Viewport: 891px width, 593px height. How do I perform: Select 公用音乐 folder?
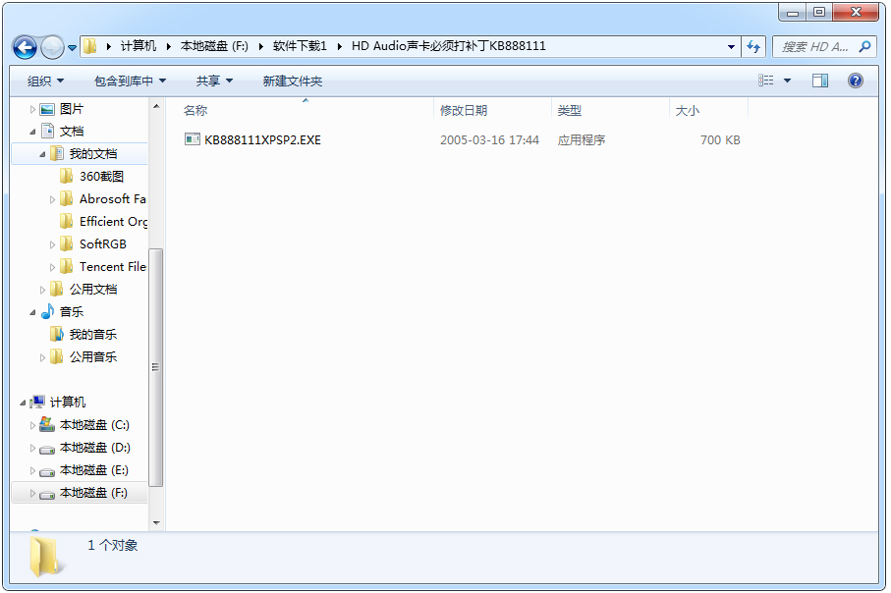[93, 356]
